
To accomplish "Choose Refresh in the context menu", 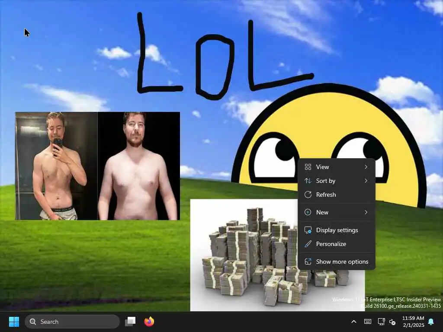I will pyautogui.click(x=337, y=195).
